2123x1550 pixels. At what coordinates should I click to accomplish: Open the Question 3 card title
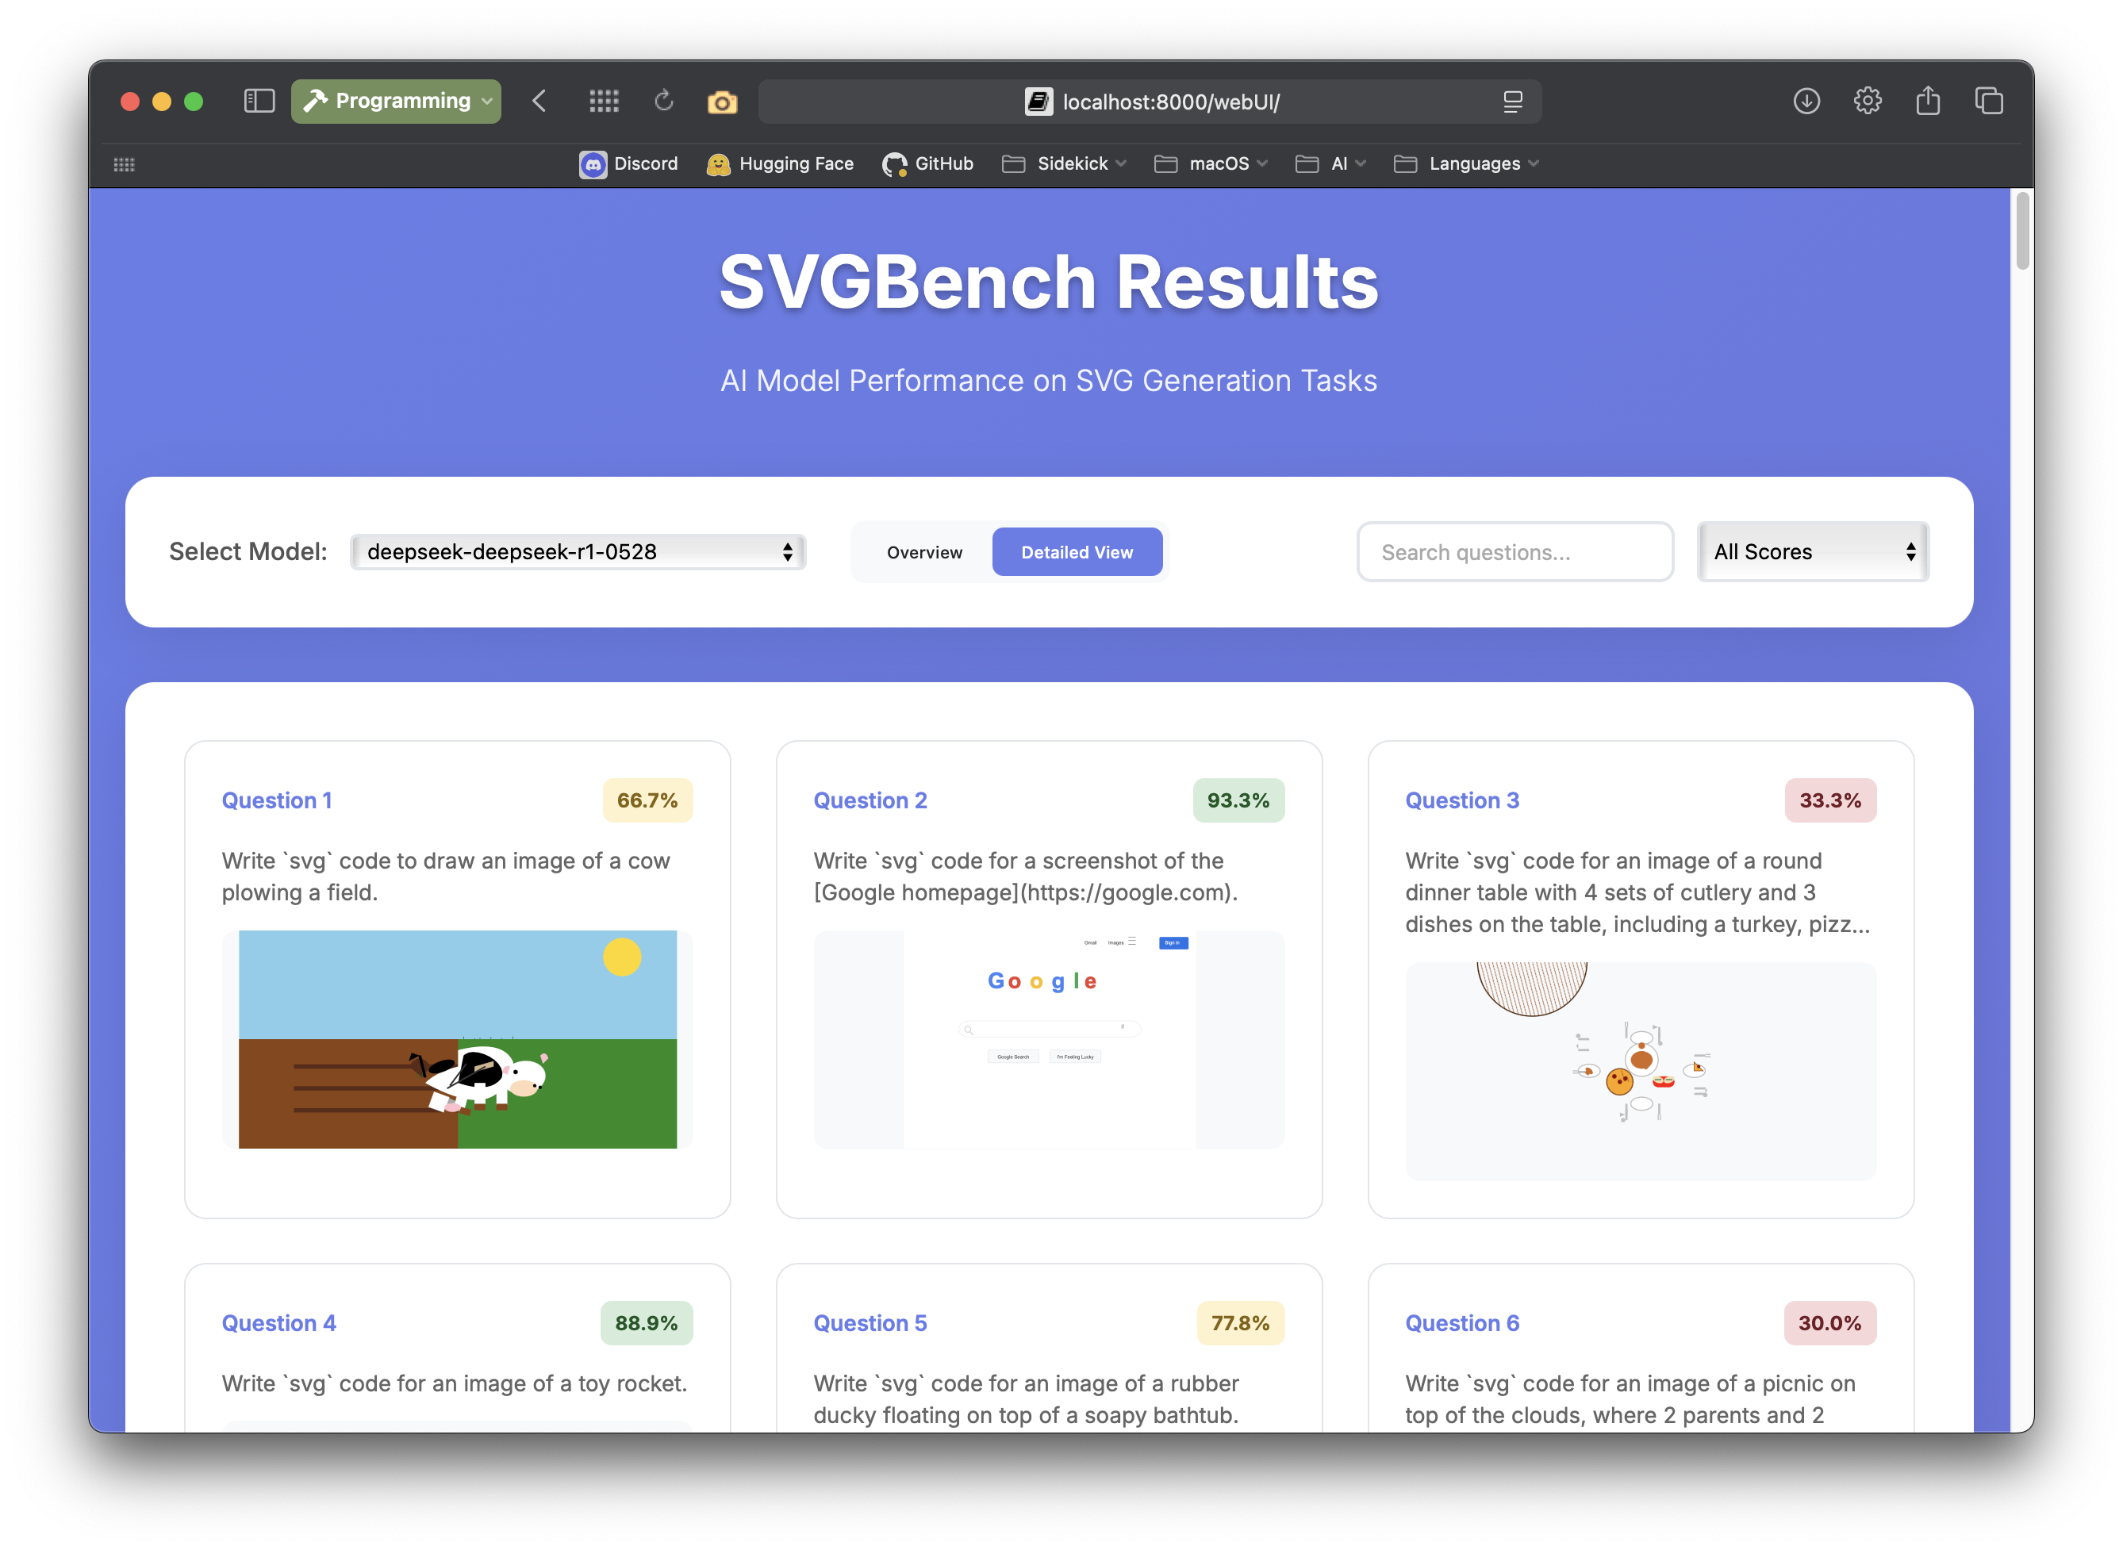1461,800
